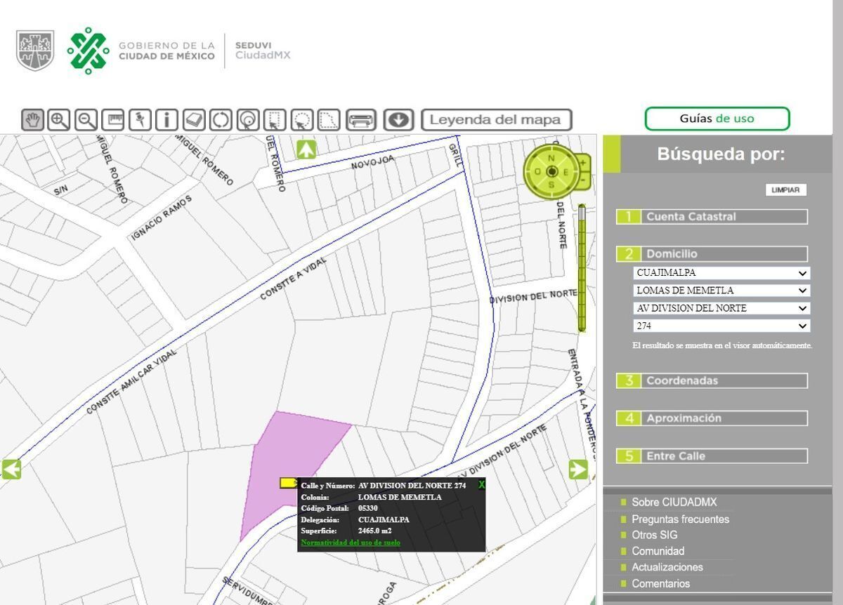The height and width of the screenshot is (605, 843).
Task: Click the compass center button
Action: coord(551,172)
